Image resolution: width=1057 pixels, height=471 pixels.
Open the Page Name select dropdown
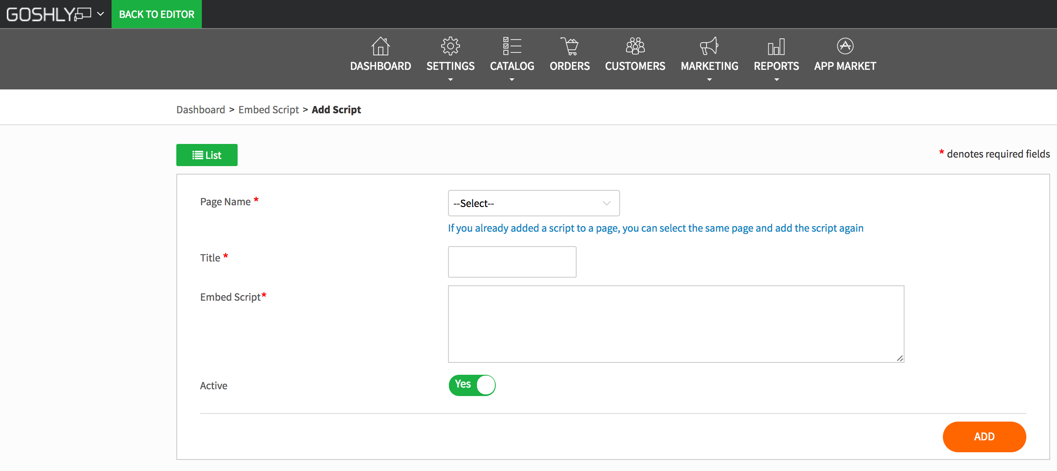tap(534, 203)
